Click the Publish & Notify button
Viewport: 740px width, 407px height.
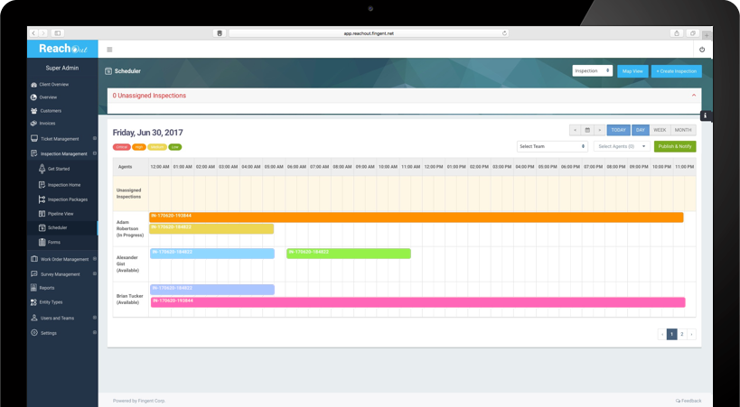pos(675,147)
